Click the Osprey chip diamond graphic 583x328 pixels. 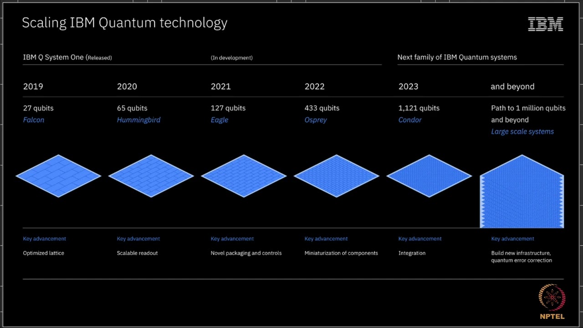[x=337, y=176]
